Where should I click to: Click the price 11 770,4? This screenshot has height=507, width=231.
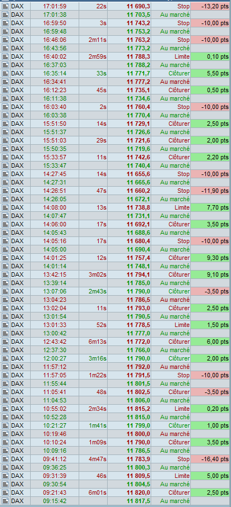tap(138, 115)
